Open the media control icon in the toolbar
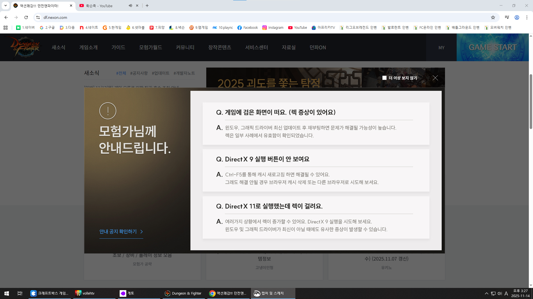This screenshot has height=299, width=533. click(x=507, y=17)
